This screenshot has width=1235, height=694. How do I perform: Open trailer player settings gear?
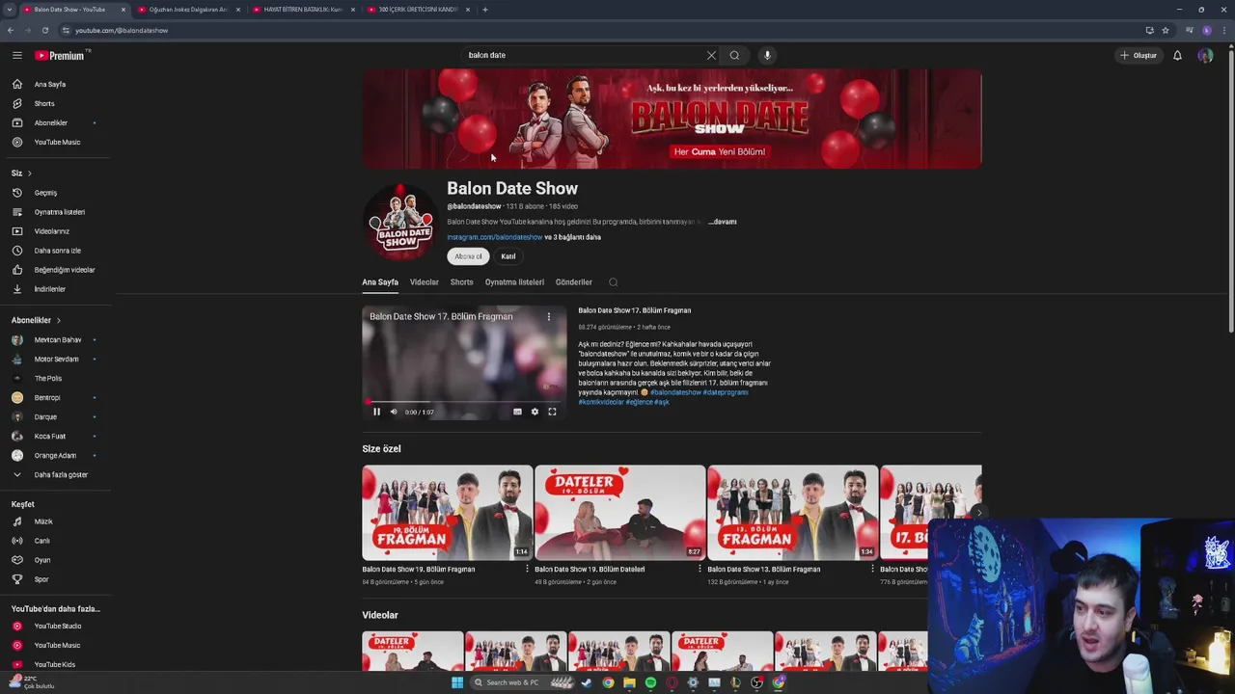tap(535, 412)
